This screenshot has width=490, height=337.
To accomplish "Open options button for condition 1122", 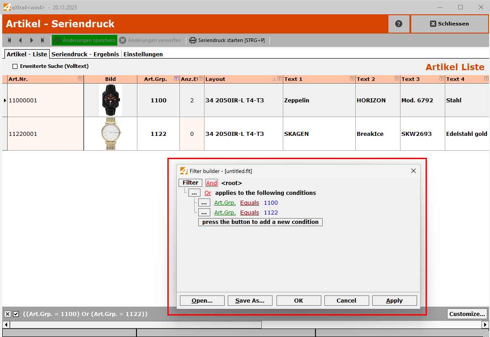I will [204, 213].
